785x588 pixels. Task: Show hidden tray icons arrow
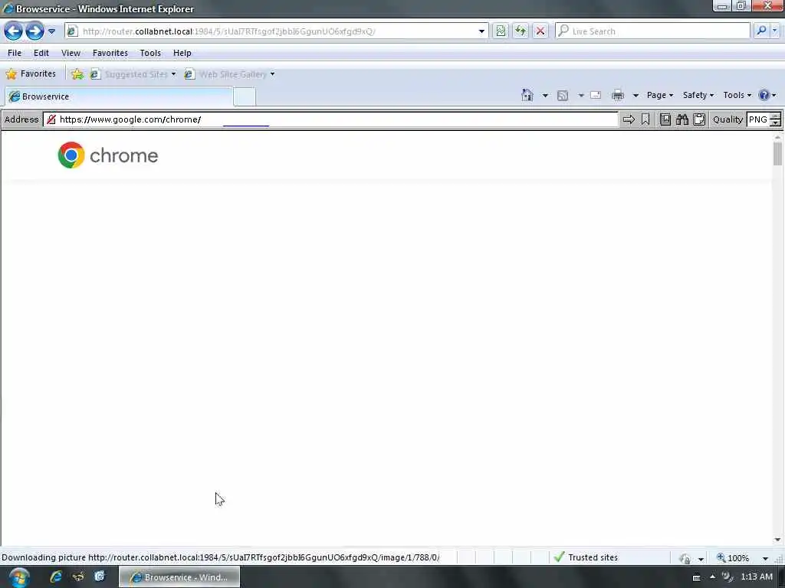coord(712,577)
